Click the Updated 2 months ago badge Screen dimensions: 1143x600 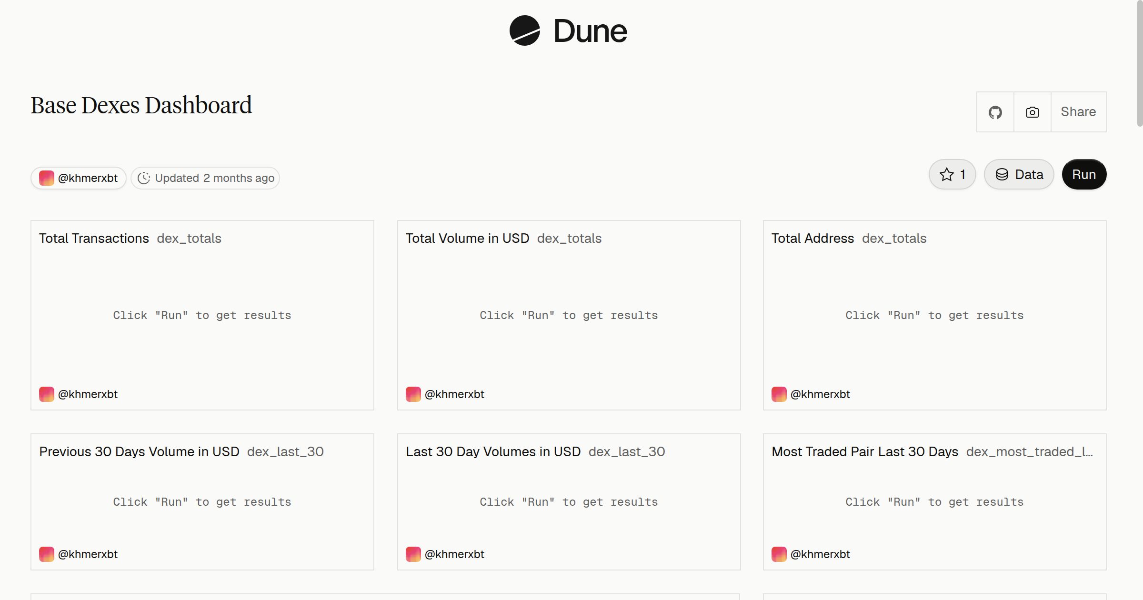pos(205,178)
